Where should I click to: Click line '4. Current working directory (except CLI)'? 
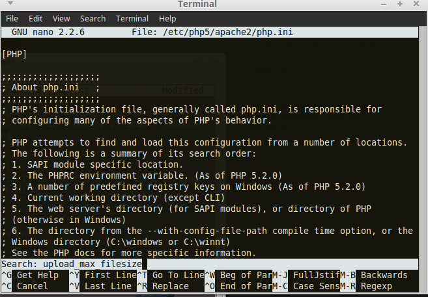[113, 198]
